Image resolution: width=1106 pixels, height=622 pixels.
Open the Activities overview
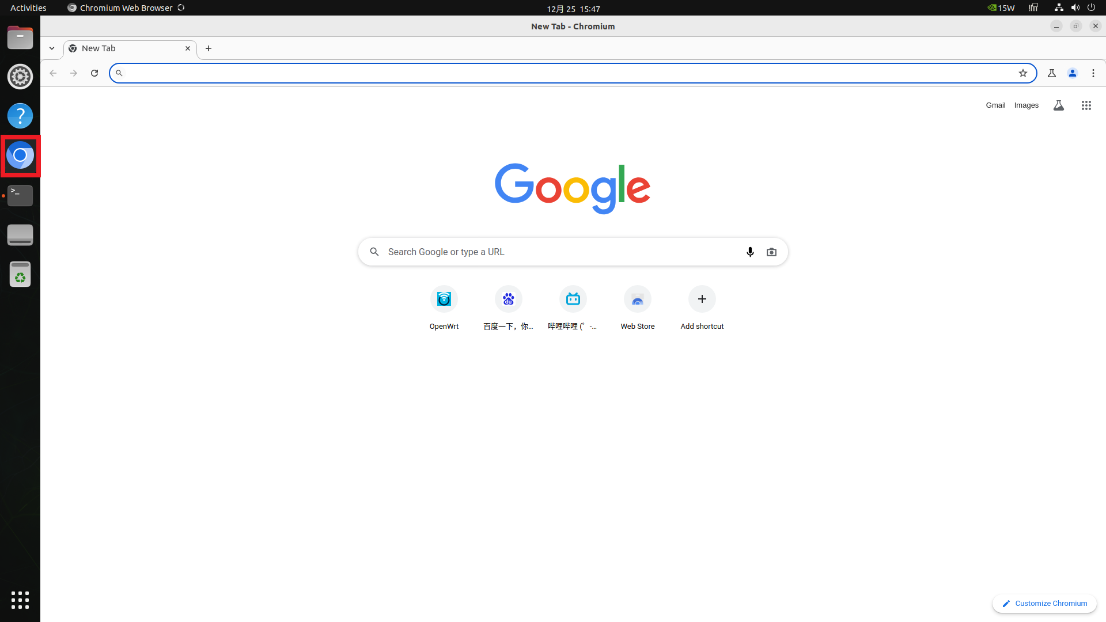pyautogui.click(x=28, y=7)
